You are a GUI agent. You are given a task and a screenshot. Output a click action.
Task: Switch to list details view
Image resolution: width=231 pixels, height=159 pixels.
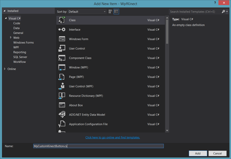click(116, 12)
